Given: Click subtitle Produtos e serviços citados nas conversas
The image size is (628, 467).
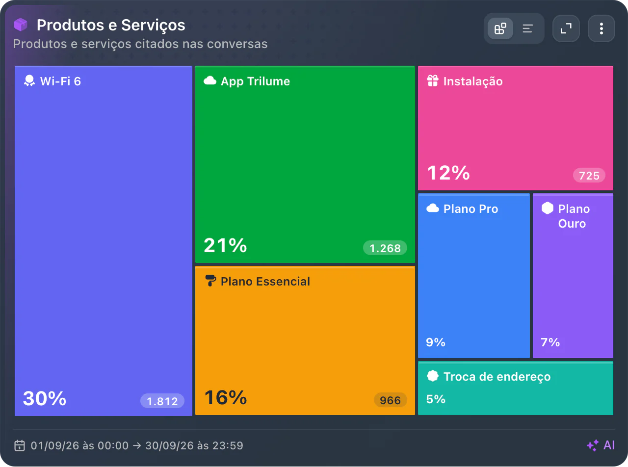Looking at the screenshot, I should point(140,44).
